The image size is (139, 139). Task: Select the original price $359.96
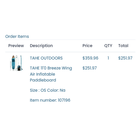click(x=90, y=58)
